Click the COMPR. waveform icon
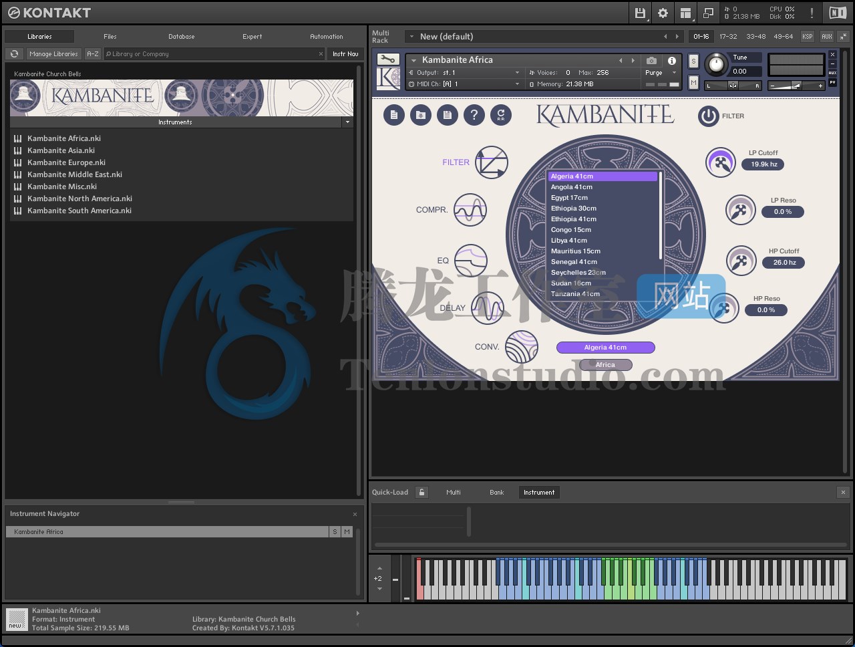This screenshot has height=647, width=855. tap(470, 210)
